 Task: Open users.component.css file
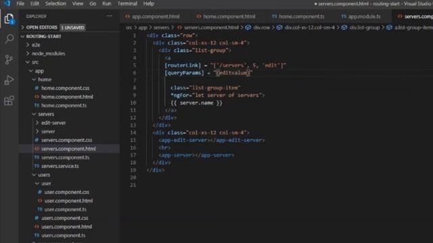65,218
